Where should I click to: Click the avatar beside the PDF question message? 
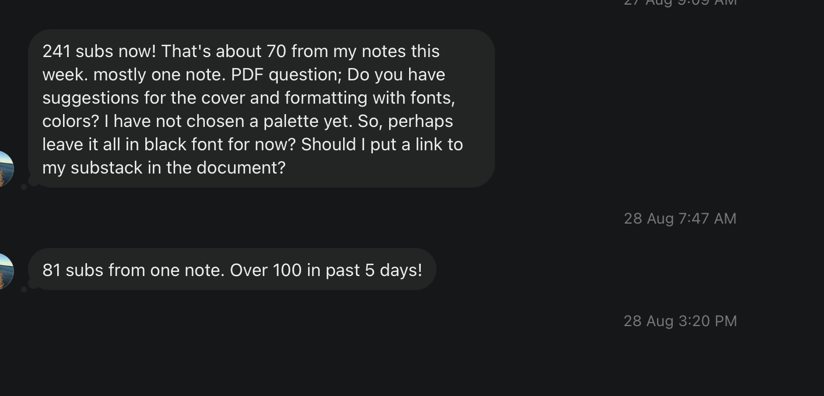coord(5,169)
